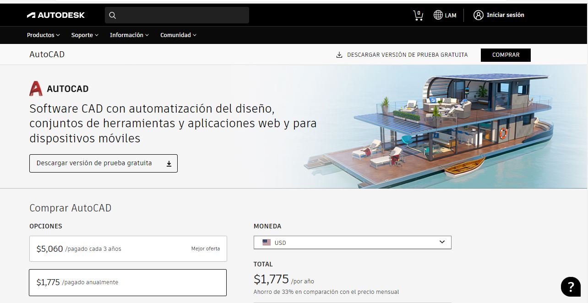588x303 pixels.
Task: Click the MONEDA label
Action: coord(267,226)
